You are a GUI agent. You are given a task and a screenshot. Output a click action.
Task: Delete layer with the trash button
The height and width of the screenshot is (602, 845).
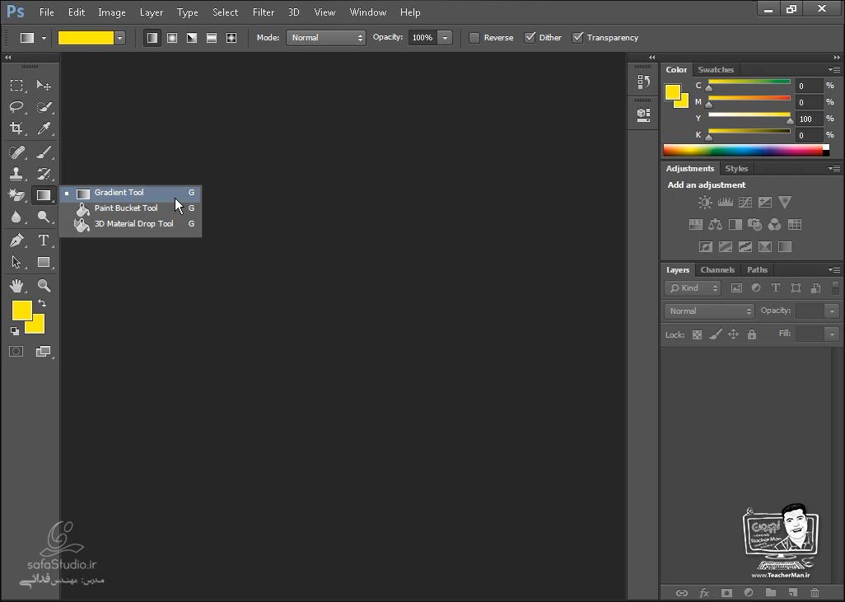click(815, 592)
